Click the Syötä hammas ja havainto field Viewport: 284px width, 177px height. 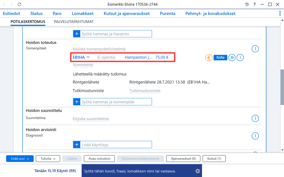pos(116,34)
